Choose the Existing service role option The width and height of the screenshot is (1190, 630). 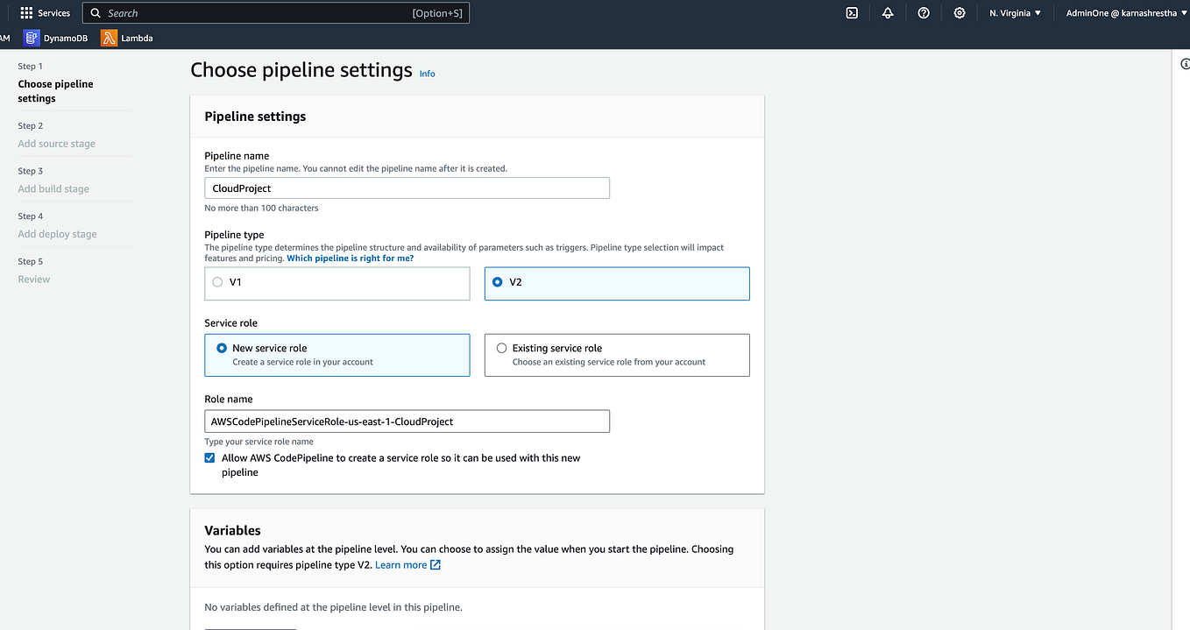(501, 347)
